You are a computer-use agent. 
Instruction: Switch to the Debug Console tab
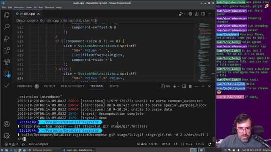click(x=72, y=86)
